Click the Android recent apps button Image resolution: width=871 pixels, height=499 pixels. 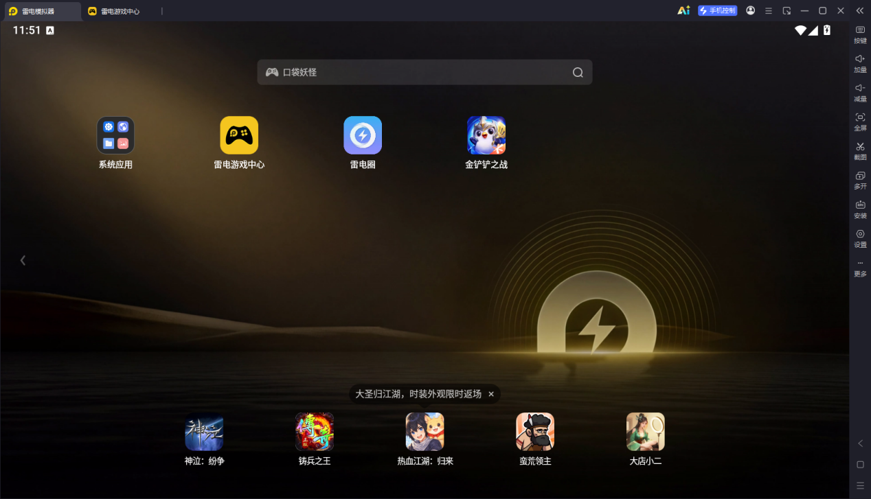point(860,485)
